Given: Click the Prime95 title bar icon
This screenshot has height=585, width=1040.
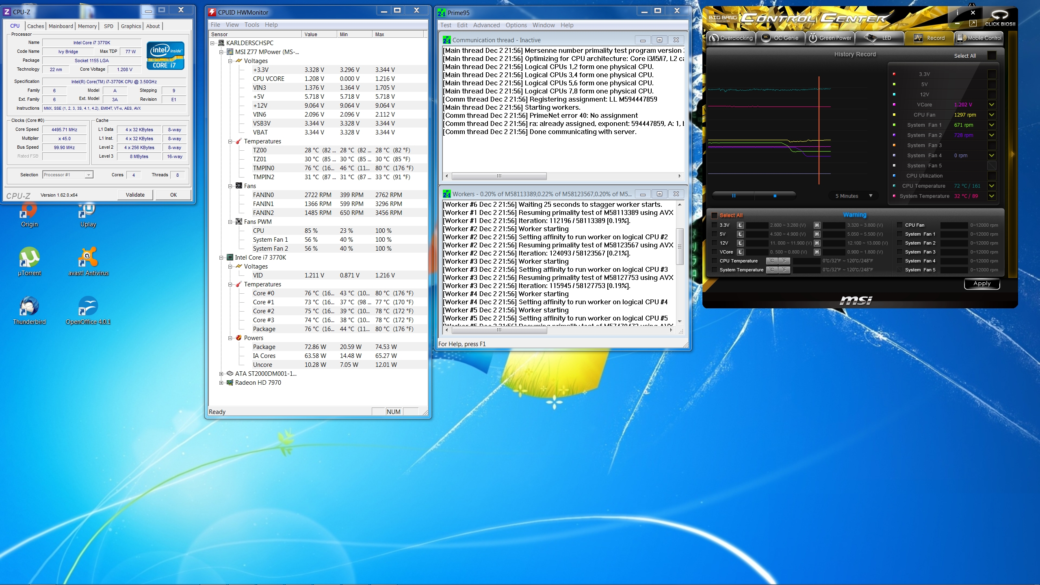Looking at the screenshot, I should (x=442, y=13).
